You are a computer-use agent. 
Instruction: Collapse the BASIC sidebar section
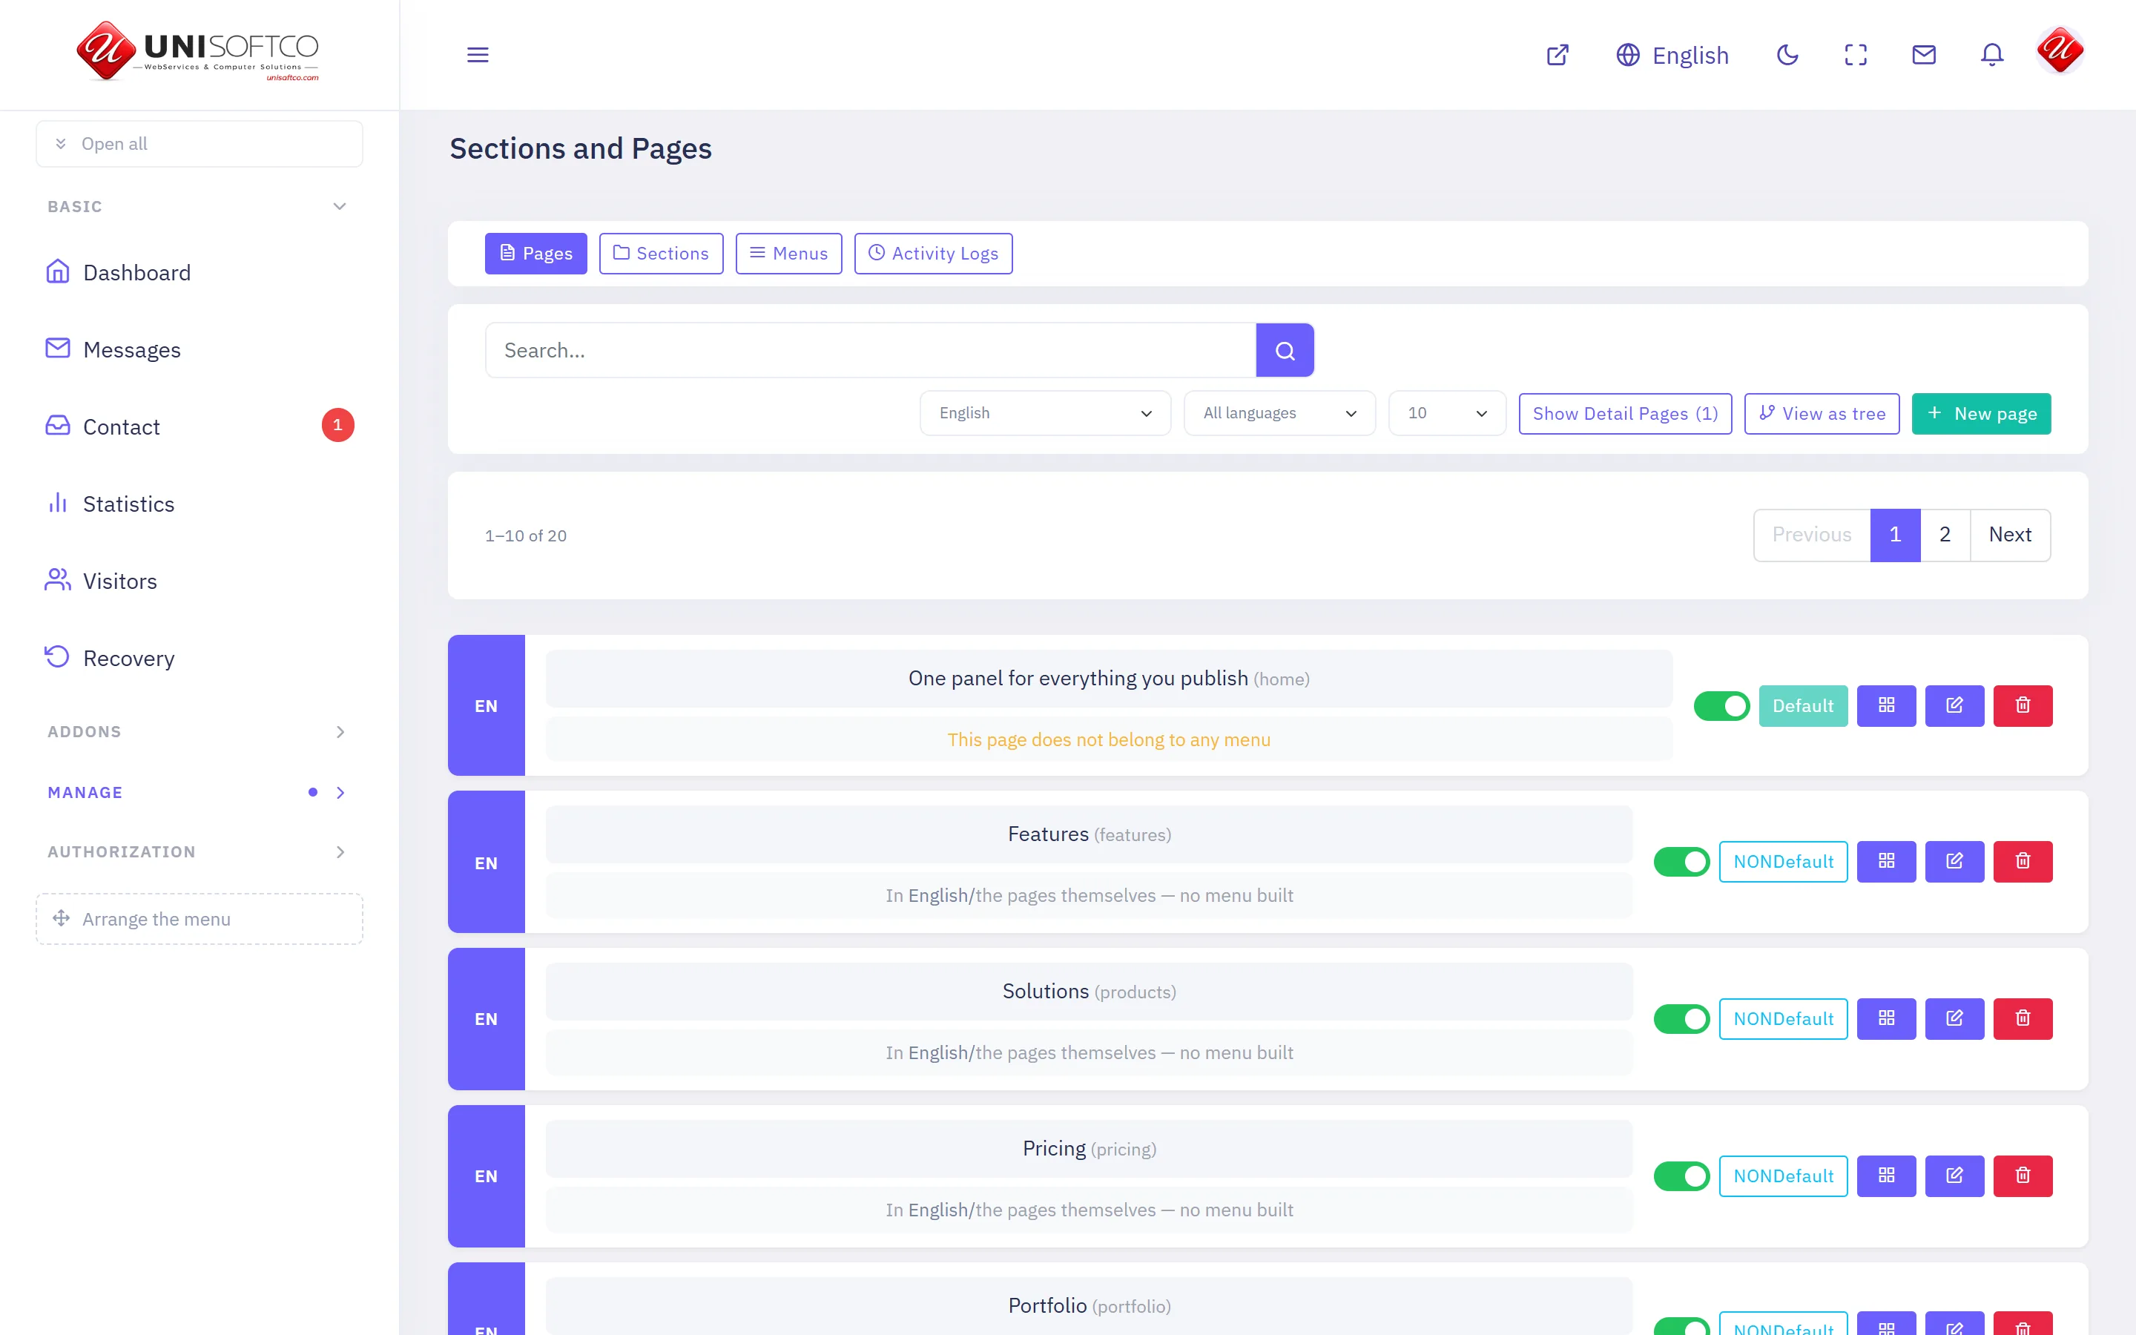(200, 207)
